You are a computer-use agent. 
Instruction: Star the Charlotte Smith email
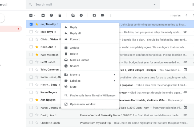[x=37, y=122]
